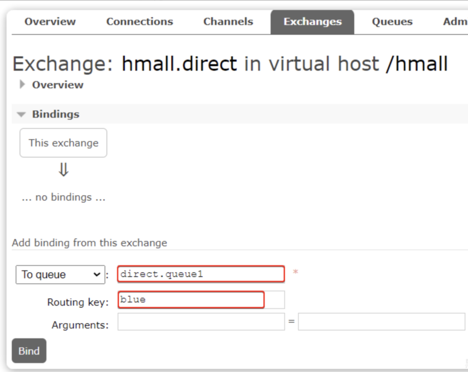Select the Exchanges tab

[x=312, y=22]
